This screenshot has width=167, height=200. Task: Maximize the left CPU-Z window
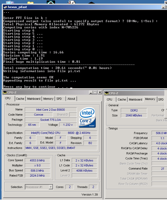click(x=95, y=92)
